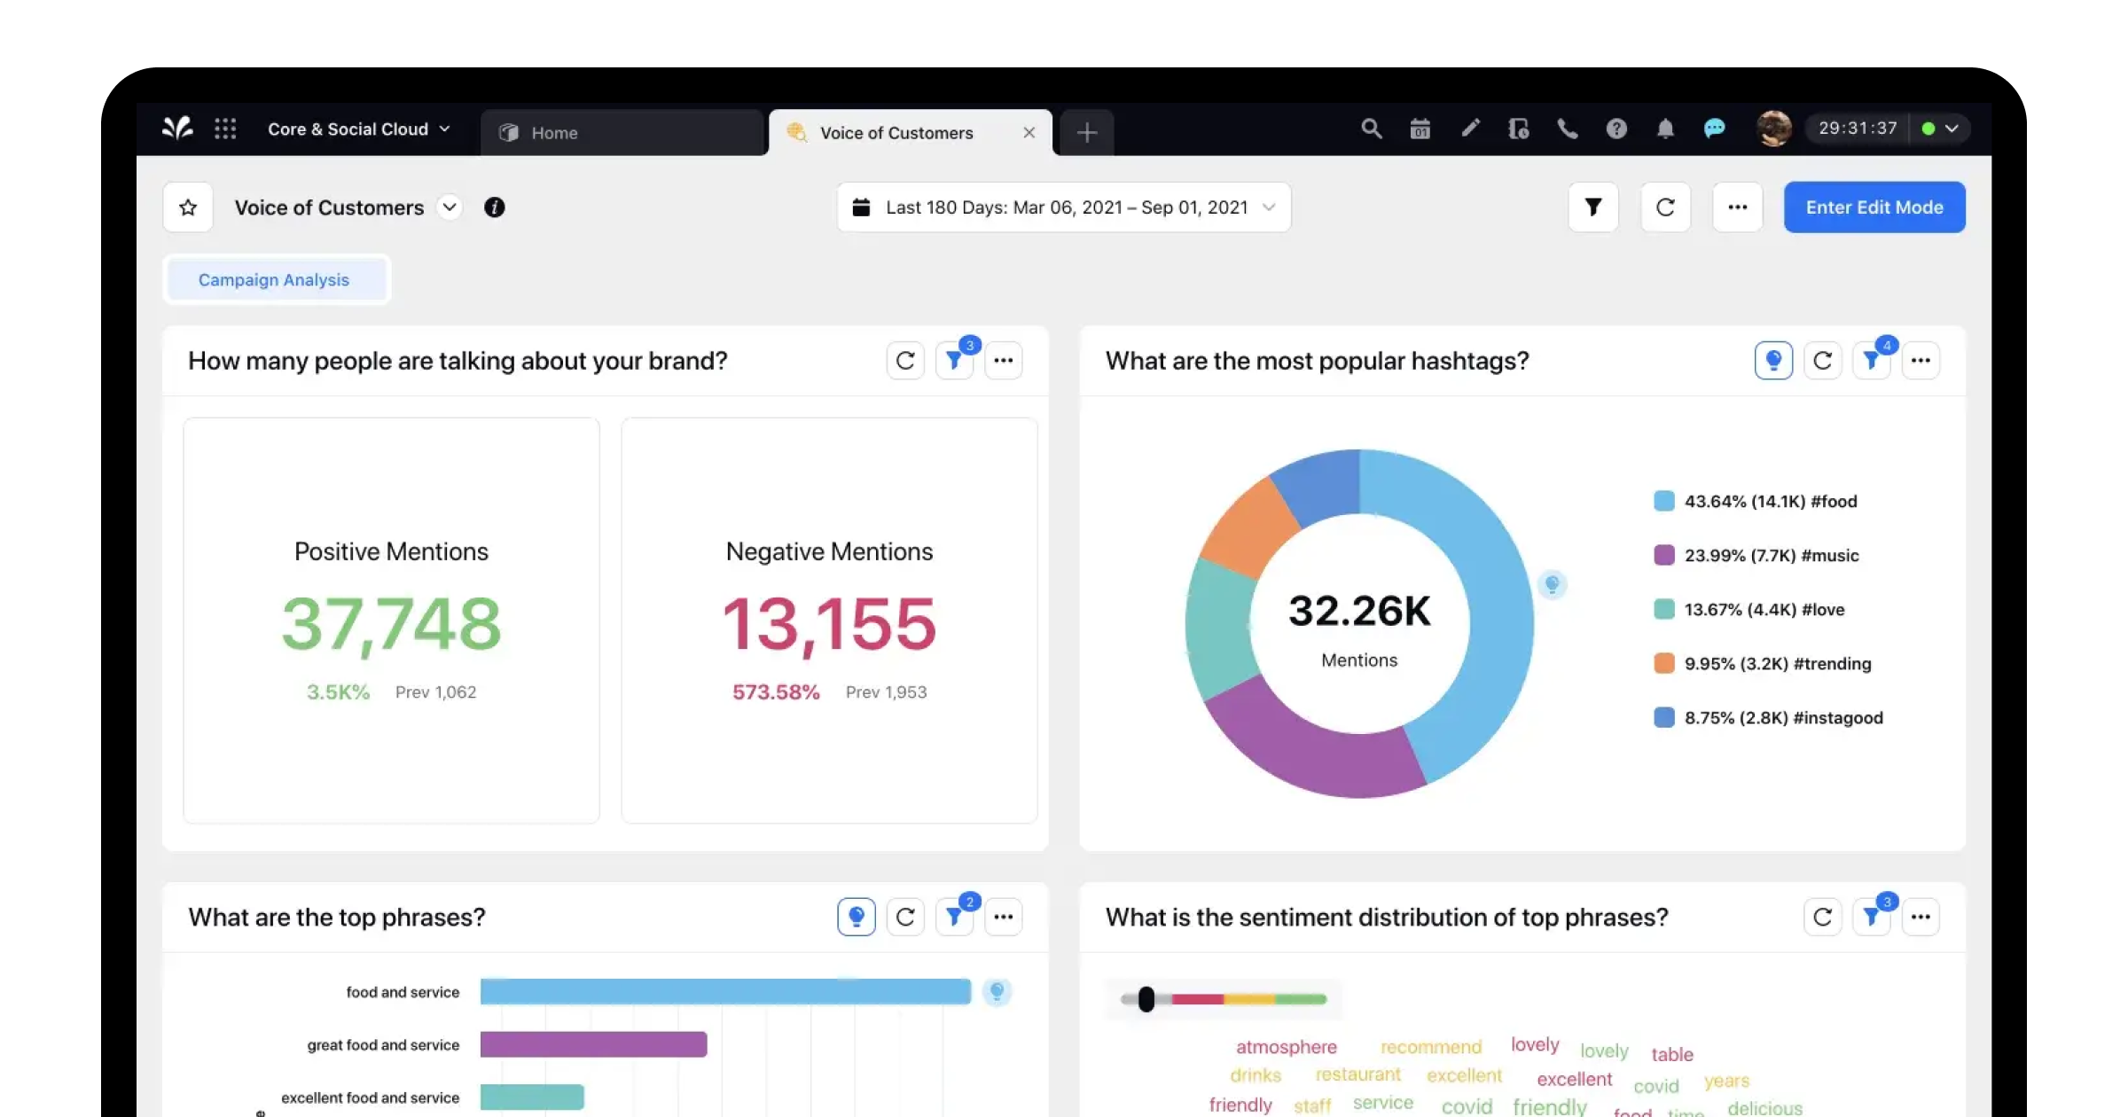The width and height of the screenshot is (2128, 1117).
Task: Open the Last 180 Days date range dropdown
Action: (1063, 207)
